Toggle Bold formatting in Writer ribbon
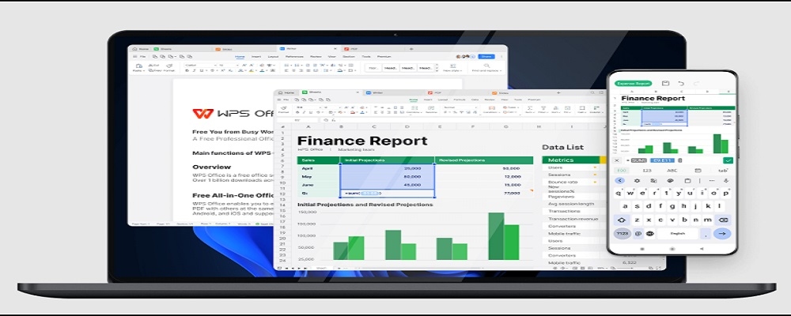This screenshot has height=316, width=791. [187, 71]
